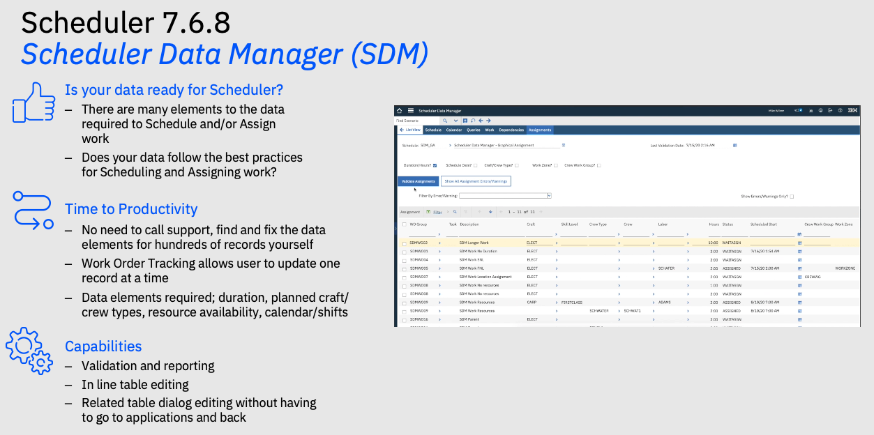Click the WO Group filter field

(422, 234)
